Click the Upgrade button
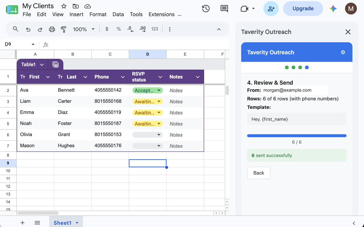This screenshot has height=227, width=364. pyautogui.click(x=303, y=9)
